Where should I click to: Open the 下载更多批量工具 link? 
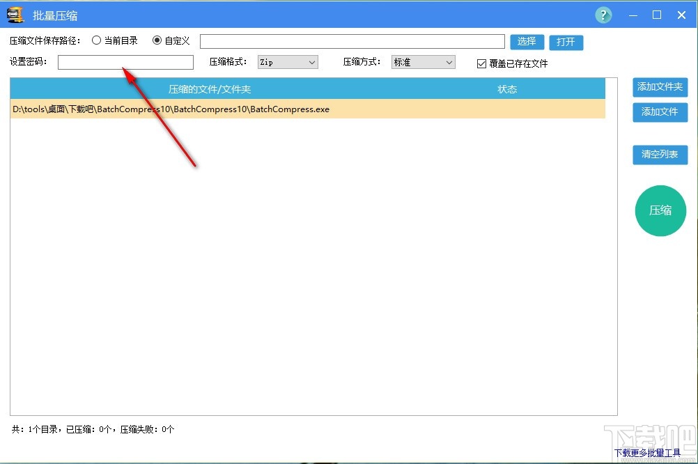(x=647, y=453)
